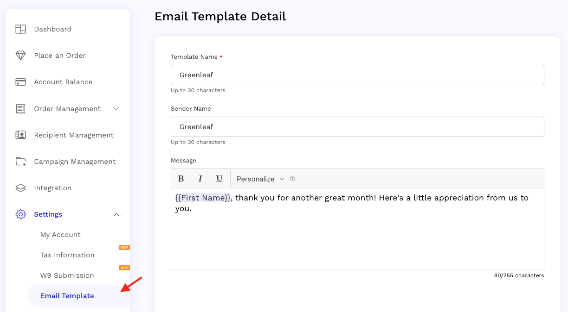
Task: Open Tax Information from the sidebar
Action: (x=67, y=255)
